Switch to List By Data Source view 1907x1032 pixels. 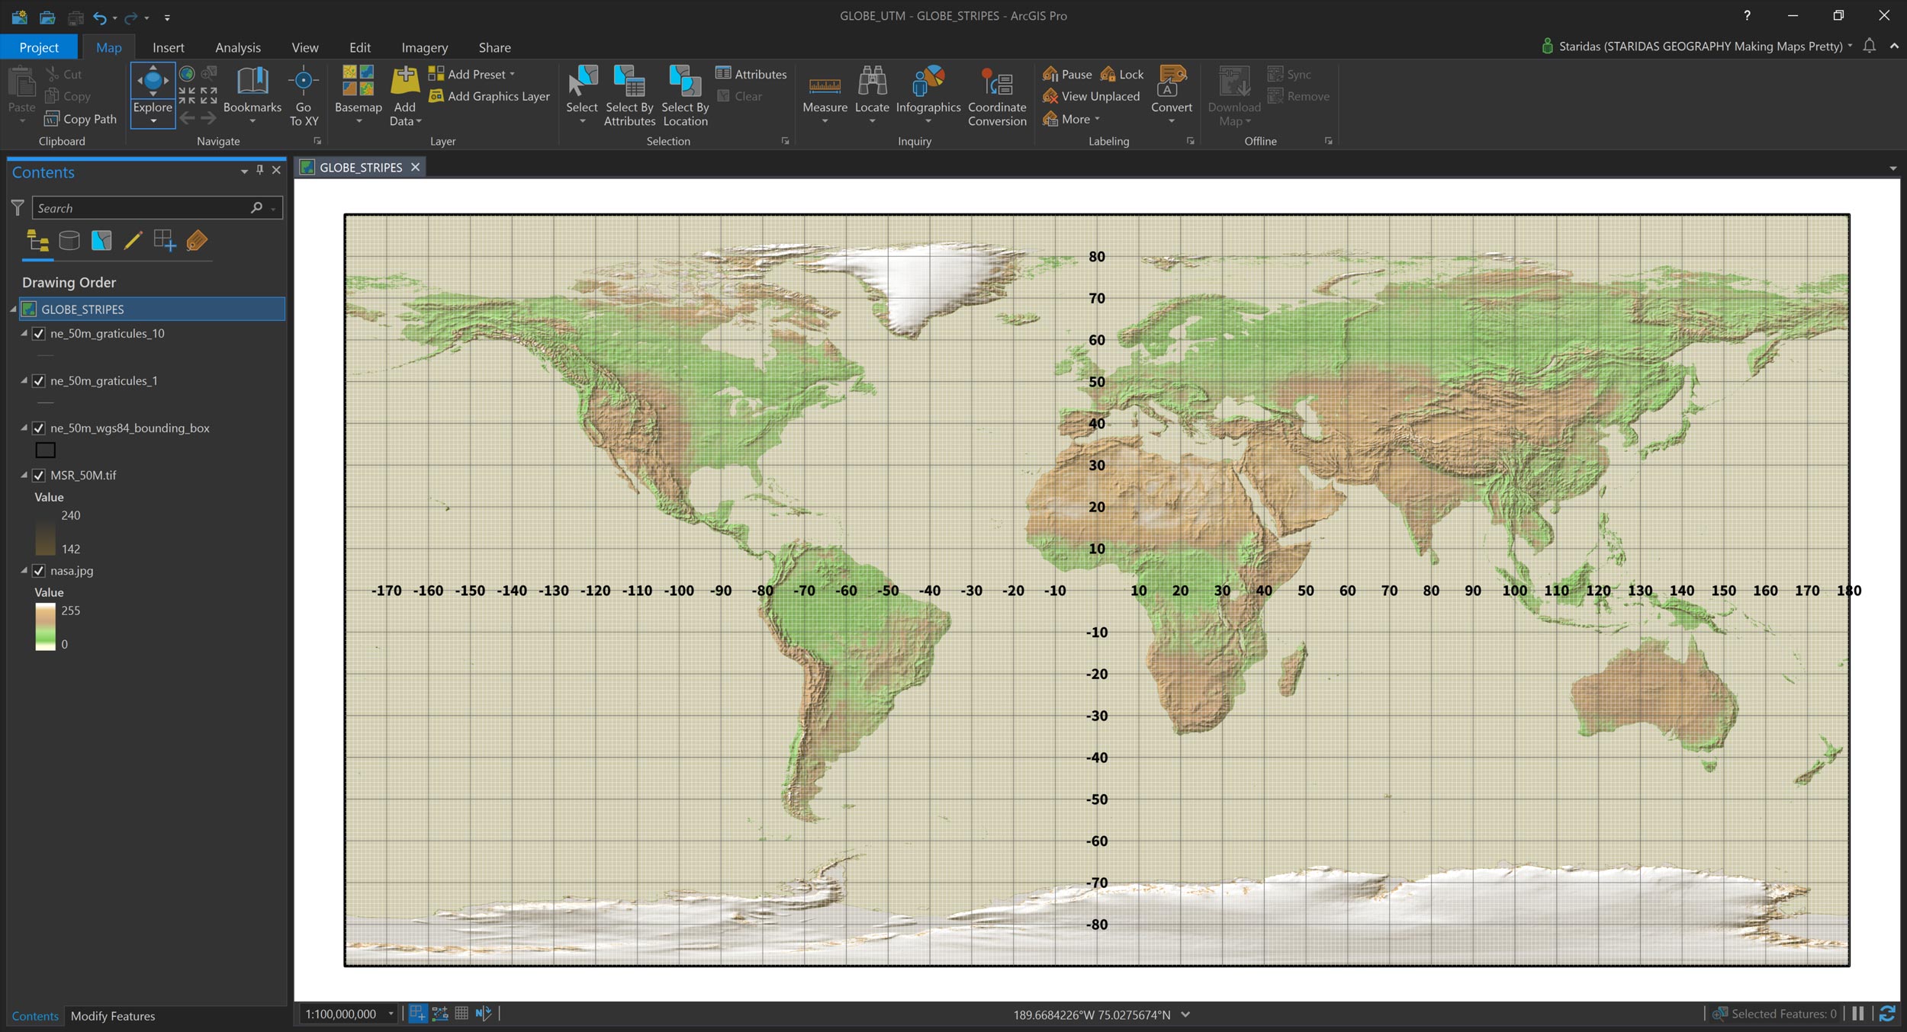point(69,241)
